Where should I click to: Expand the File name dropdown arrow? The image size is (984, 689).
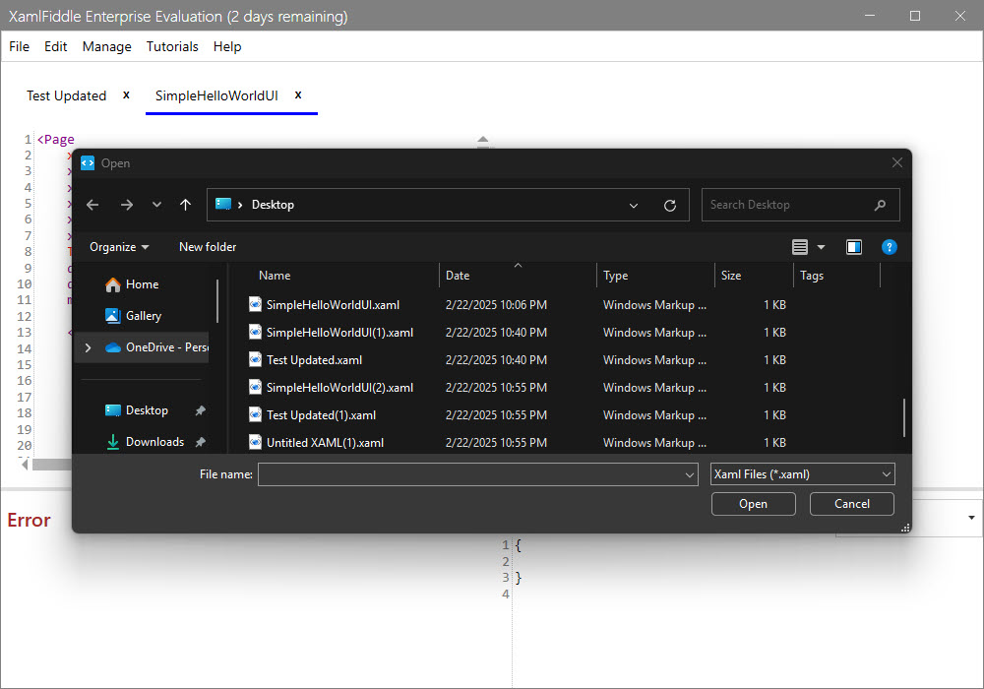[x=690, y=475]
